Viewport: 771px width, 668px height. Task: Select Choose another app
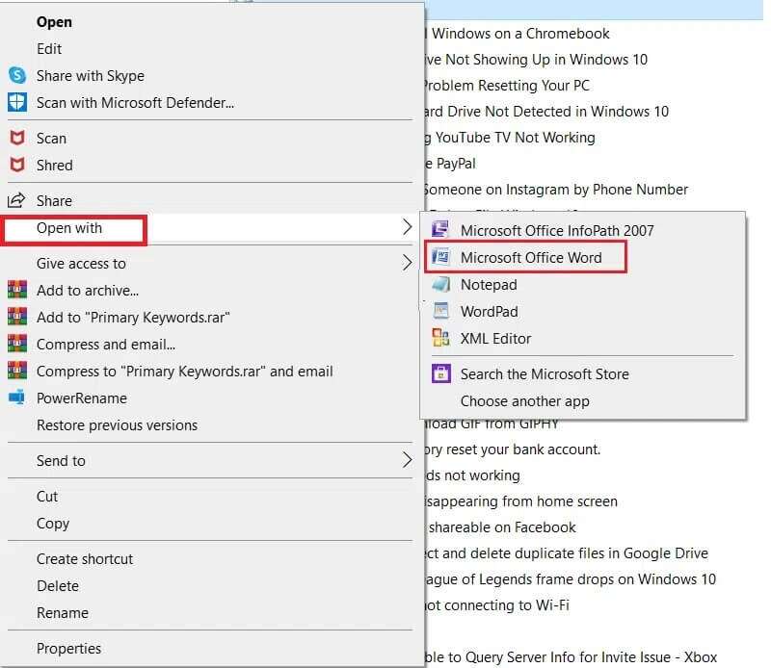point(583,400)
